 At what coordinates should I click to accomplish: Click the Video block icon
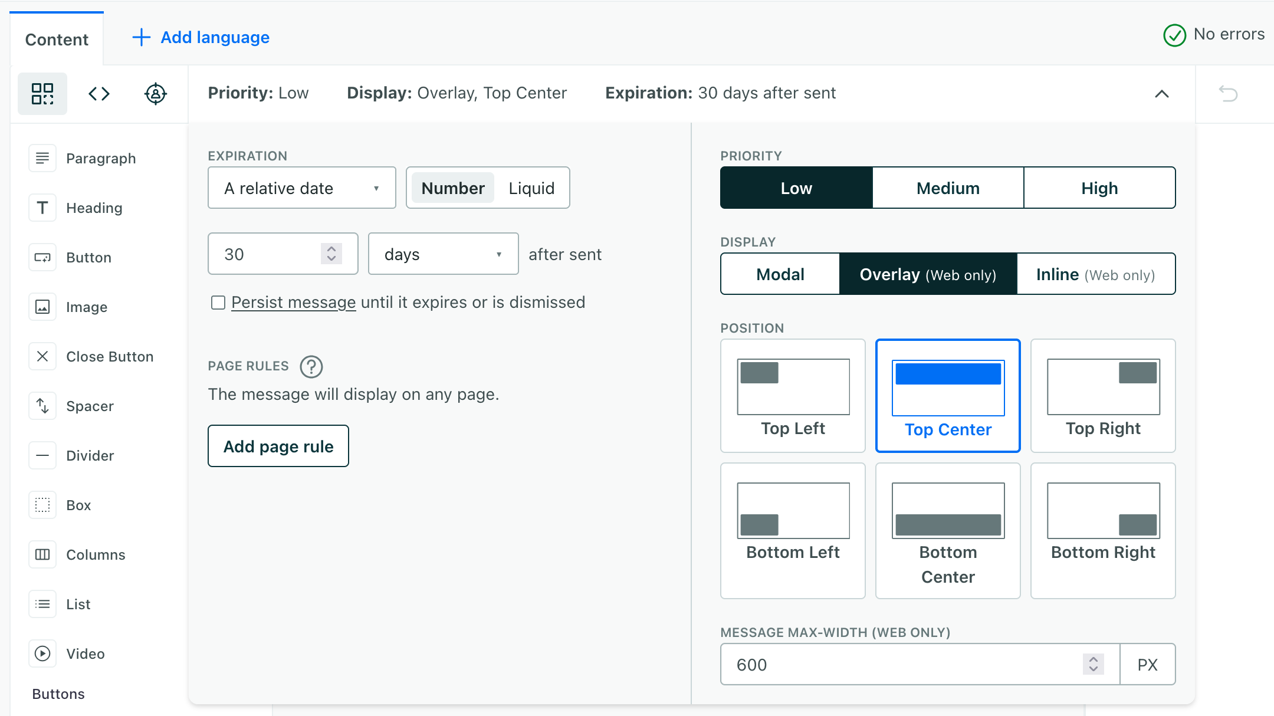click(42, 653)
